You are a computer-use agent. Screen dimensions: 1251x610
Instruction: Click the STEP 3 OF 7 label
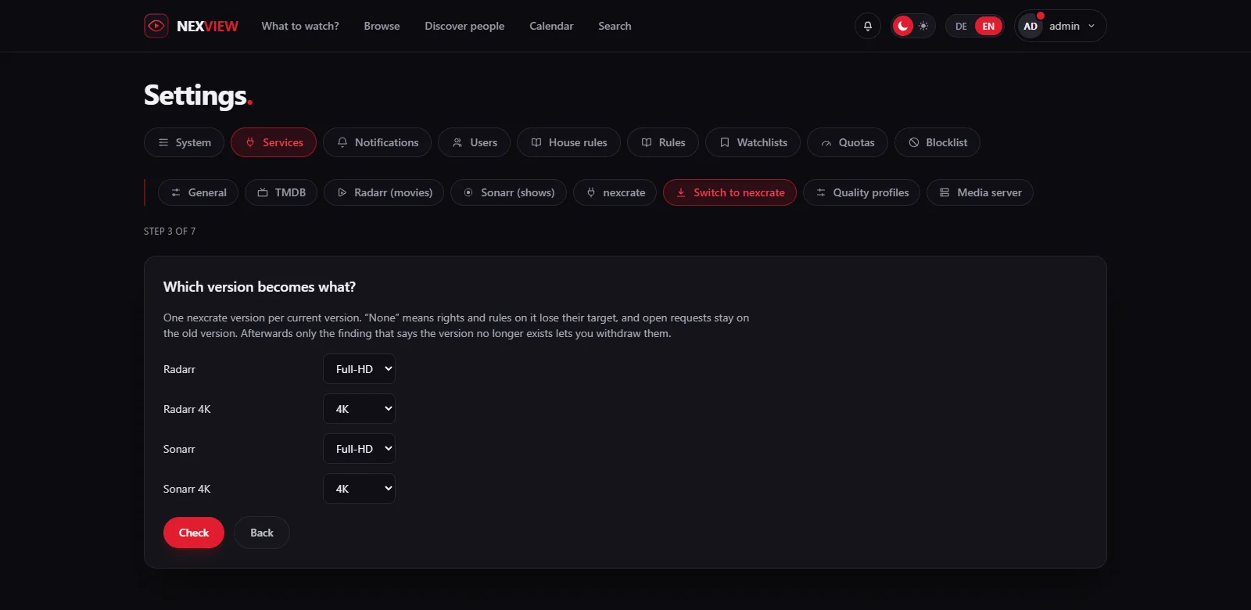click(x=170, y=231)
